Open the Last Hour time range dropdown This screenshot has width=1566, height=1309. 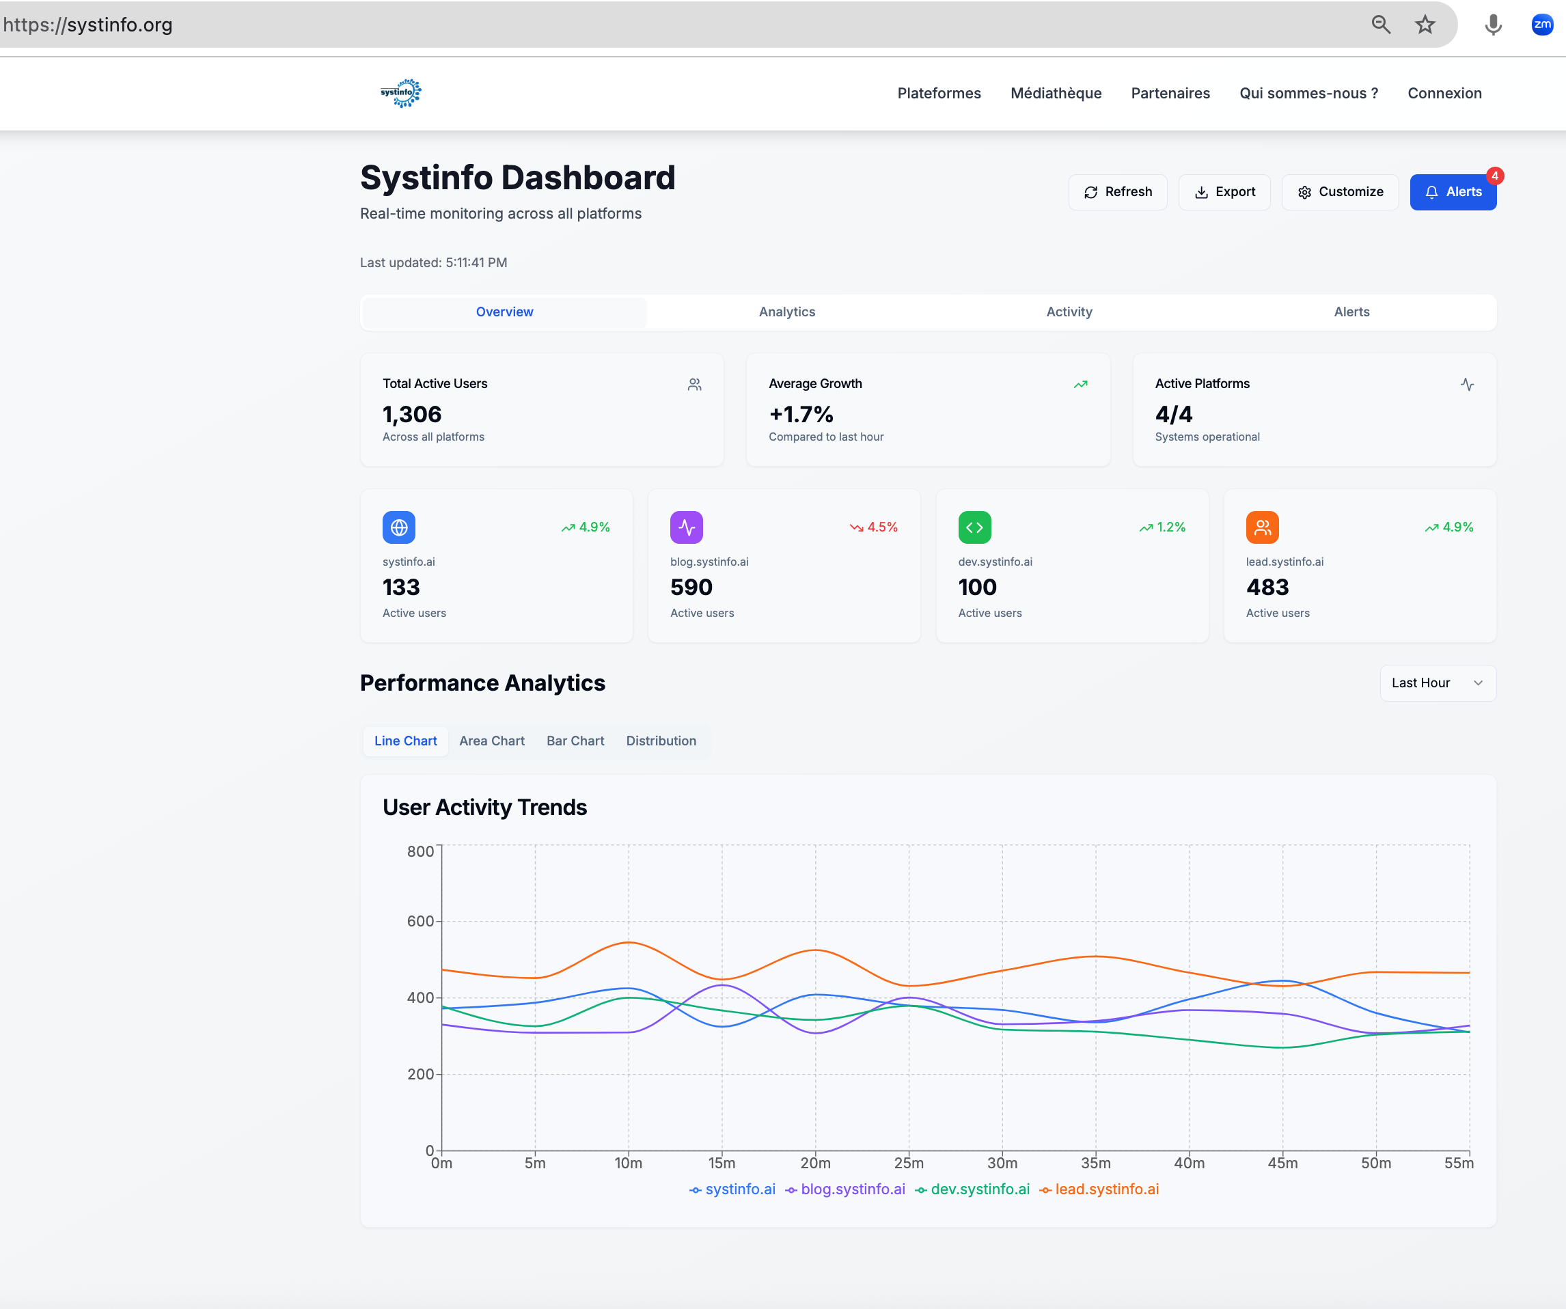[x=1437, y=683]
